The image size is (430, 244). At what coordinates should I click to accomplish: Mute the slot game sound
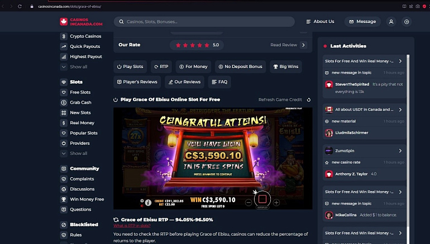tap(142, 206)
